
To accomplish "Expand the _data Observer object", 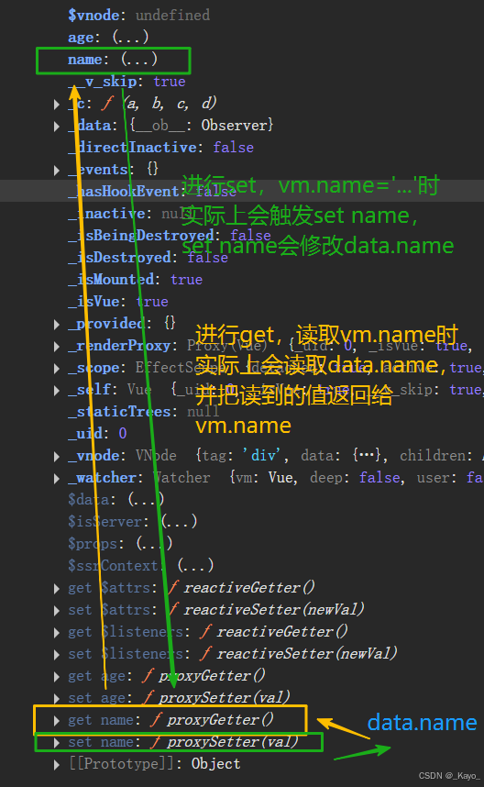I will tap(57, 127).
